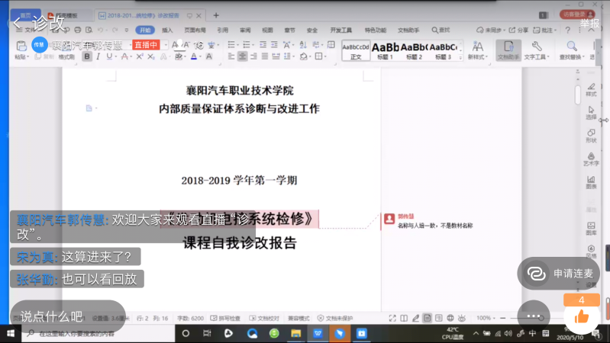610x343 pixels.
Task: Click the 说点什么吧 comment field
Action: 52,316
